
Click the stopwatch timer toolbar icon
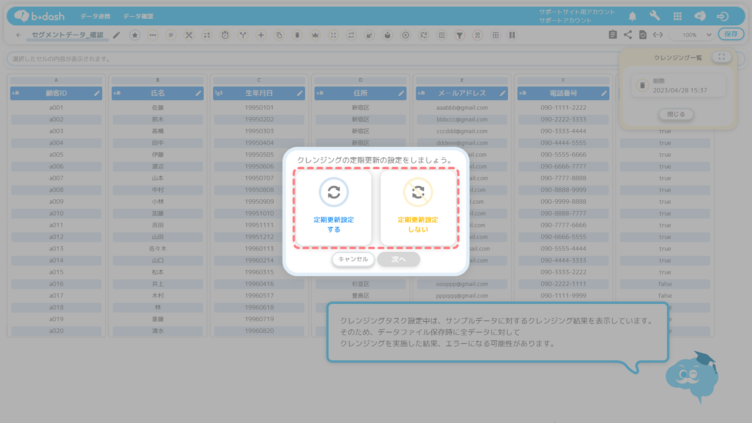click(225, 35)
